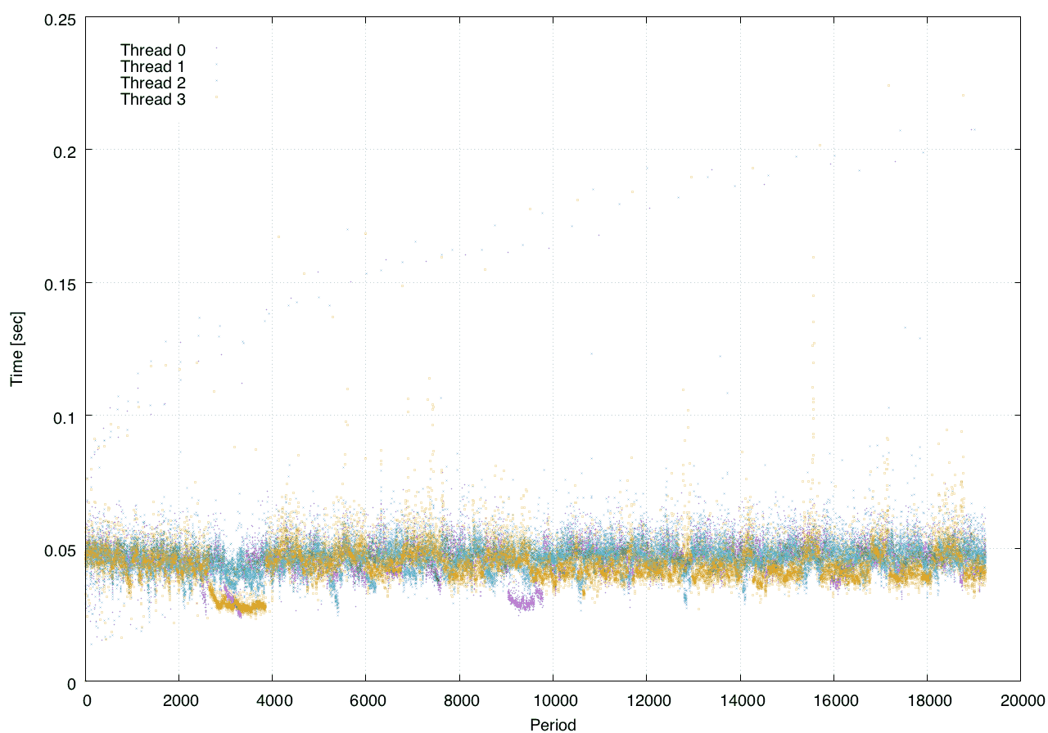Select the 0.15 y-axis tick label
Image resolution: width=1048 pixels, height=733 pixels.
coord(57,283)
